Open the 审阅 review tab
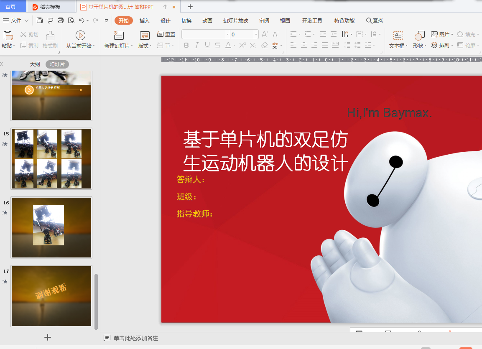The height and width of the screenshot is (349, 482). [x=264, y=20]
